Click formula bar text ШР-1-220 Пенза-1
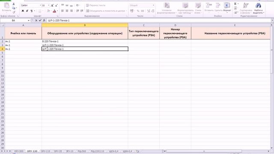The image size is (274, 154). click(x=59, y=21)
